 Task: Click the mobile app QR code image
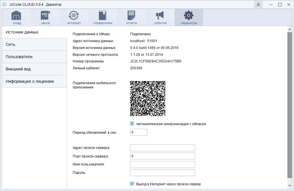click(148, 98)
